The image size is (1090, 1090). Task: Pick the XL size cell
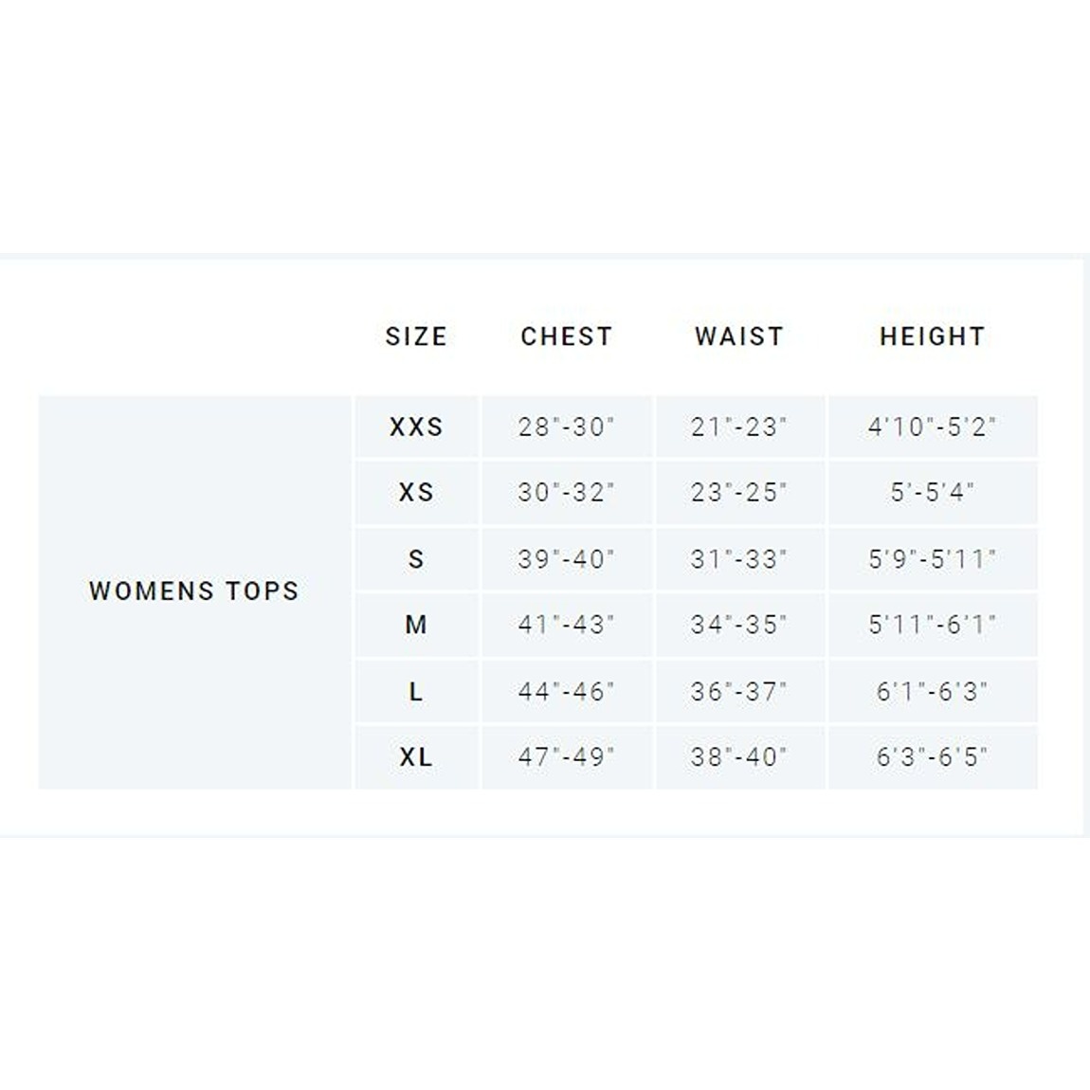click(416, 757)
